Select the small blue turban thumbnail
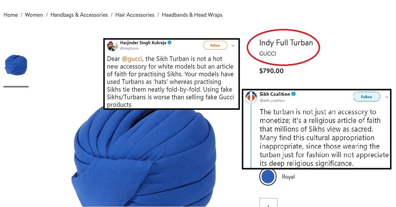Screen dimensions: 396x207 pos(16,65)
